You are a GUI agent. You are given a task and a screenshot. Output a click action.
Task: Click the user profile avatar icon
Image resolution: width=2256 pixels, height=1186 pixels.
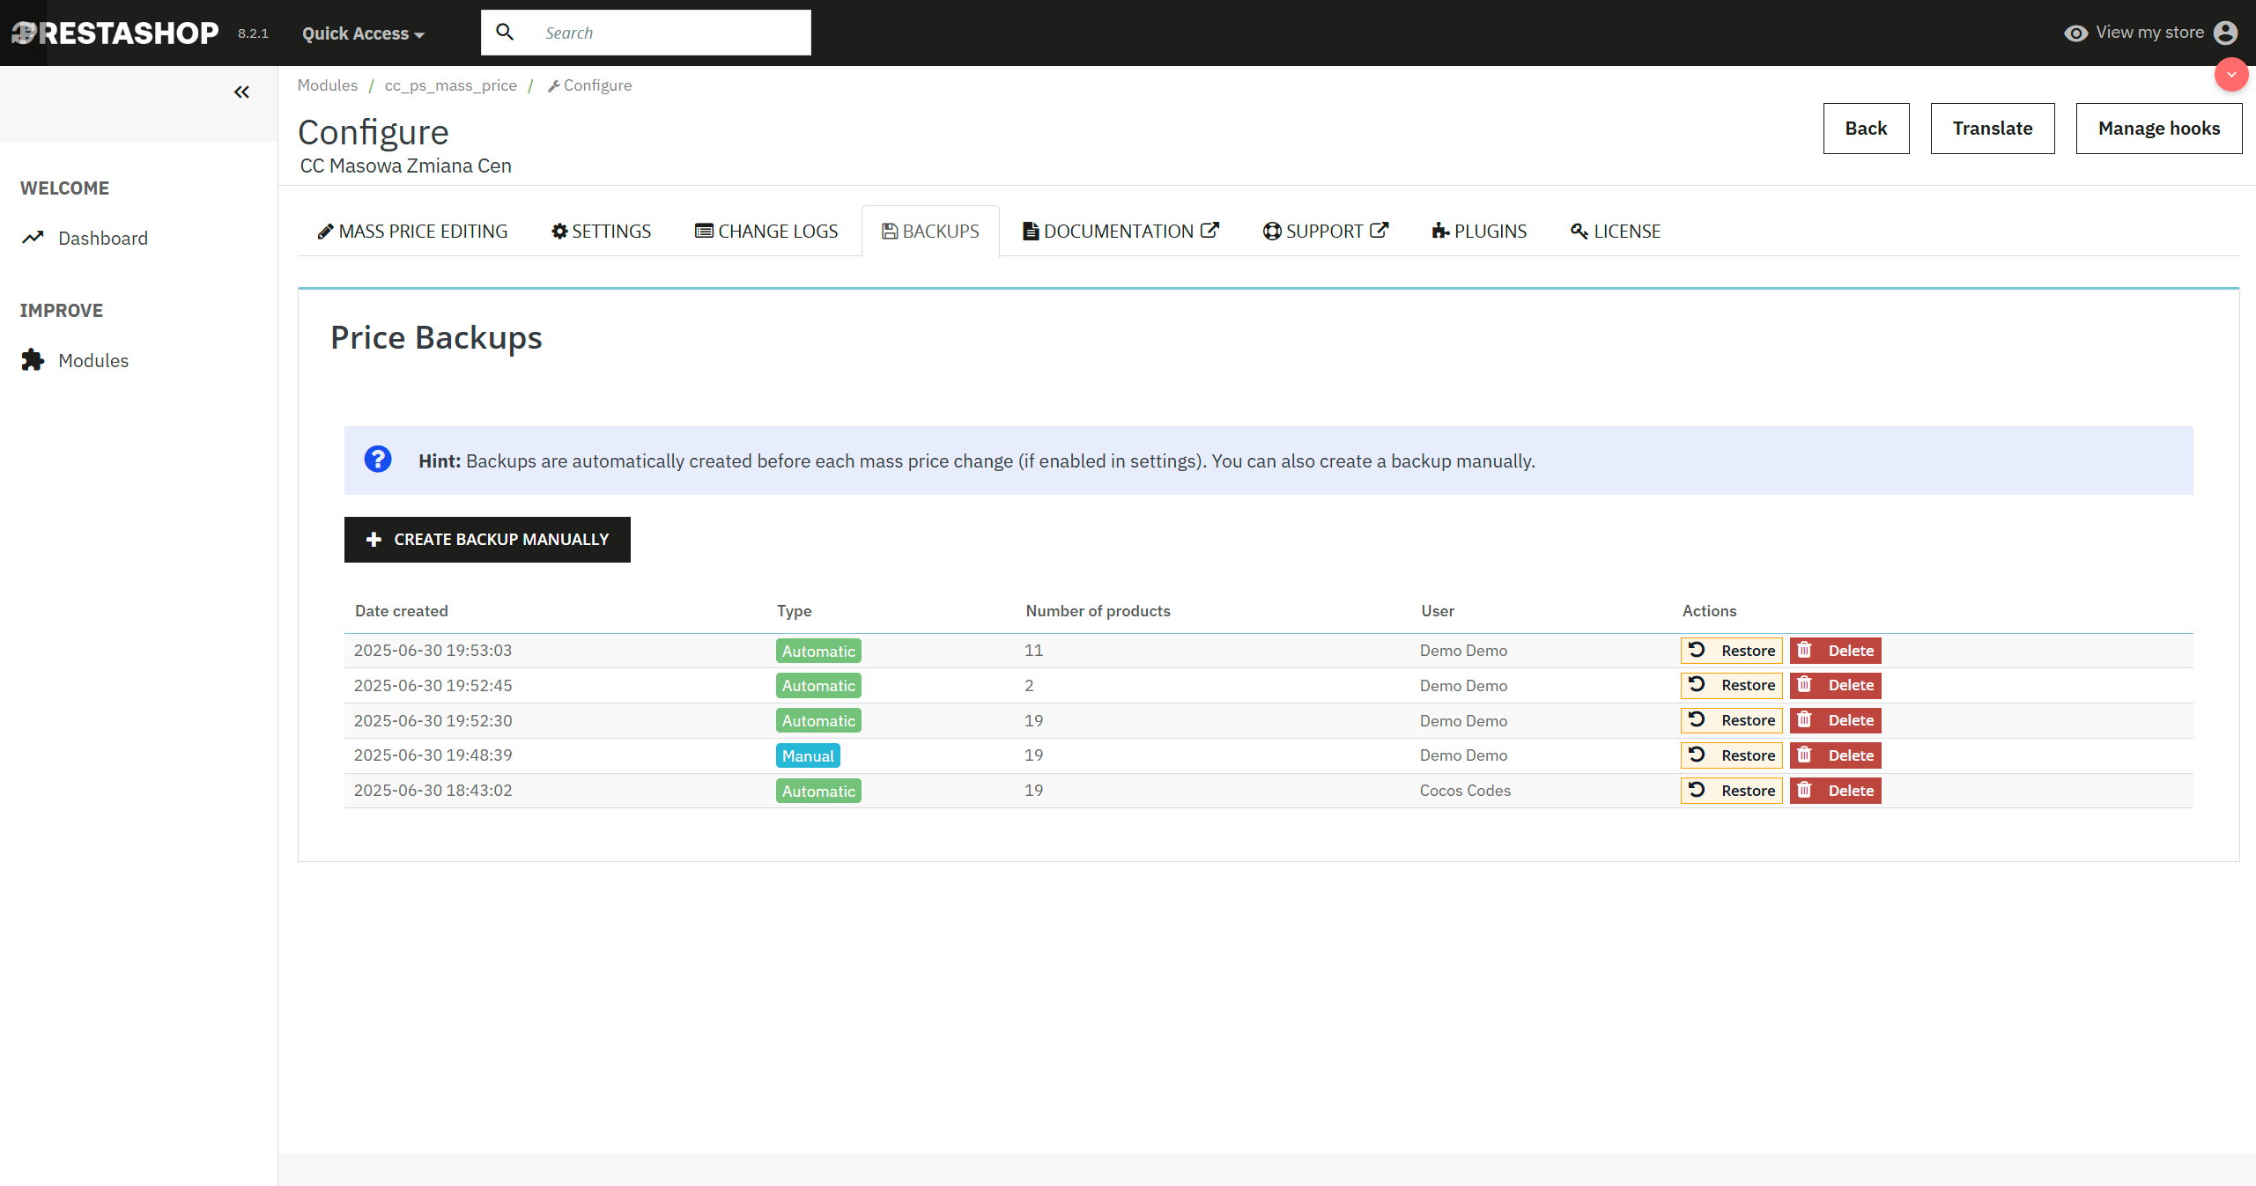tap(2225, 33)
